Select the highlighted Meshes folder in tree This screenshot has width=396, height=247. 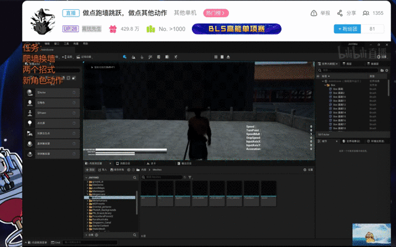tap(110, 198)
